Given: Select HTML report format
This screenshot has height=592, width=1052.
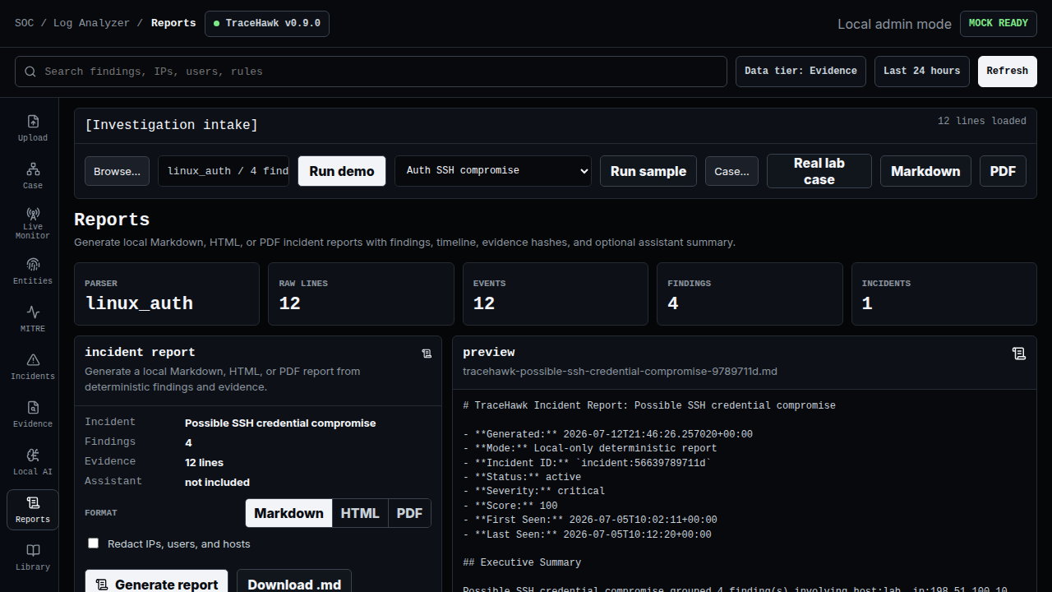Looking at the screenshot, I should click(x=360, y=513).
